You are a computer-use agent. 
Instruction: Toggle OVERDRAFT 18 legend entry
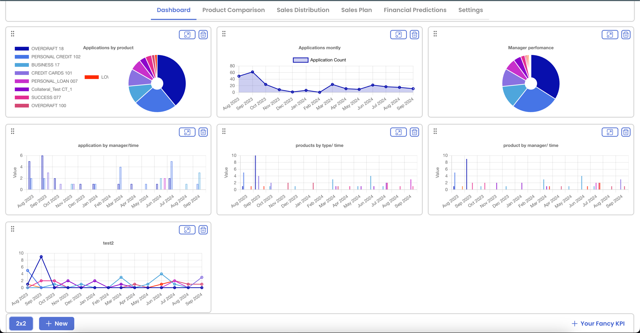[39, 49]
